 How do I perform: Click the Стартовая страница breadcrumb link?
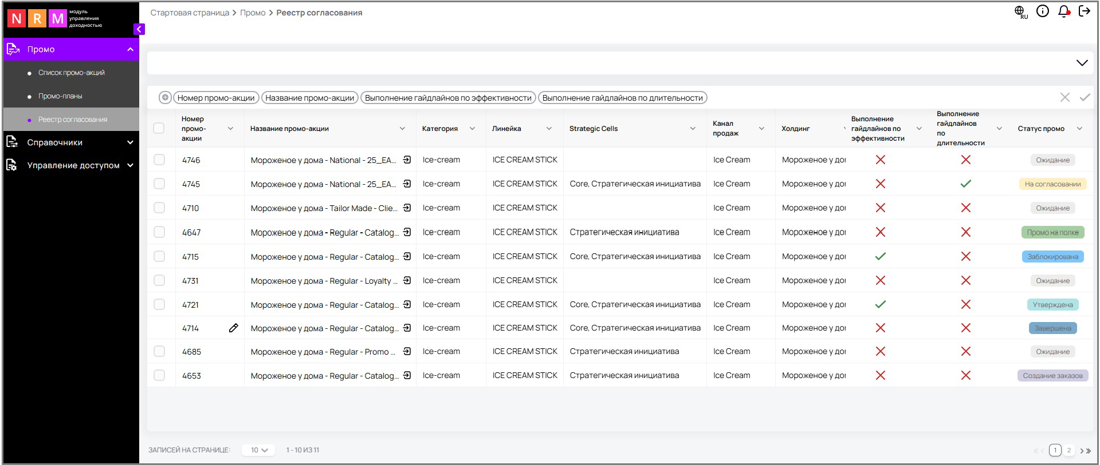click(190, 13)
